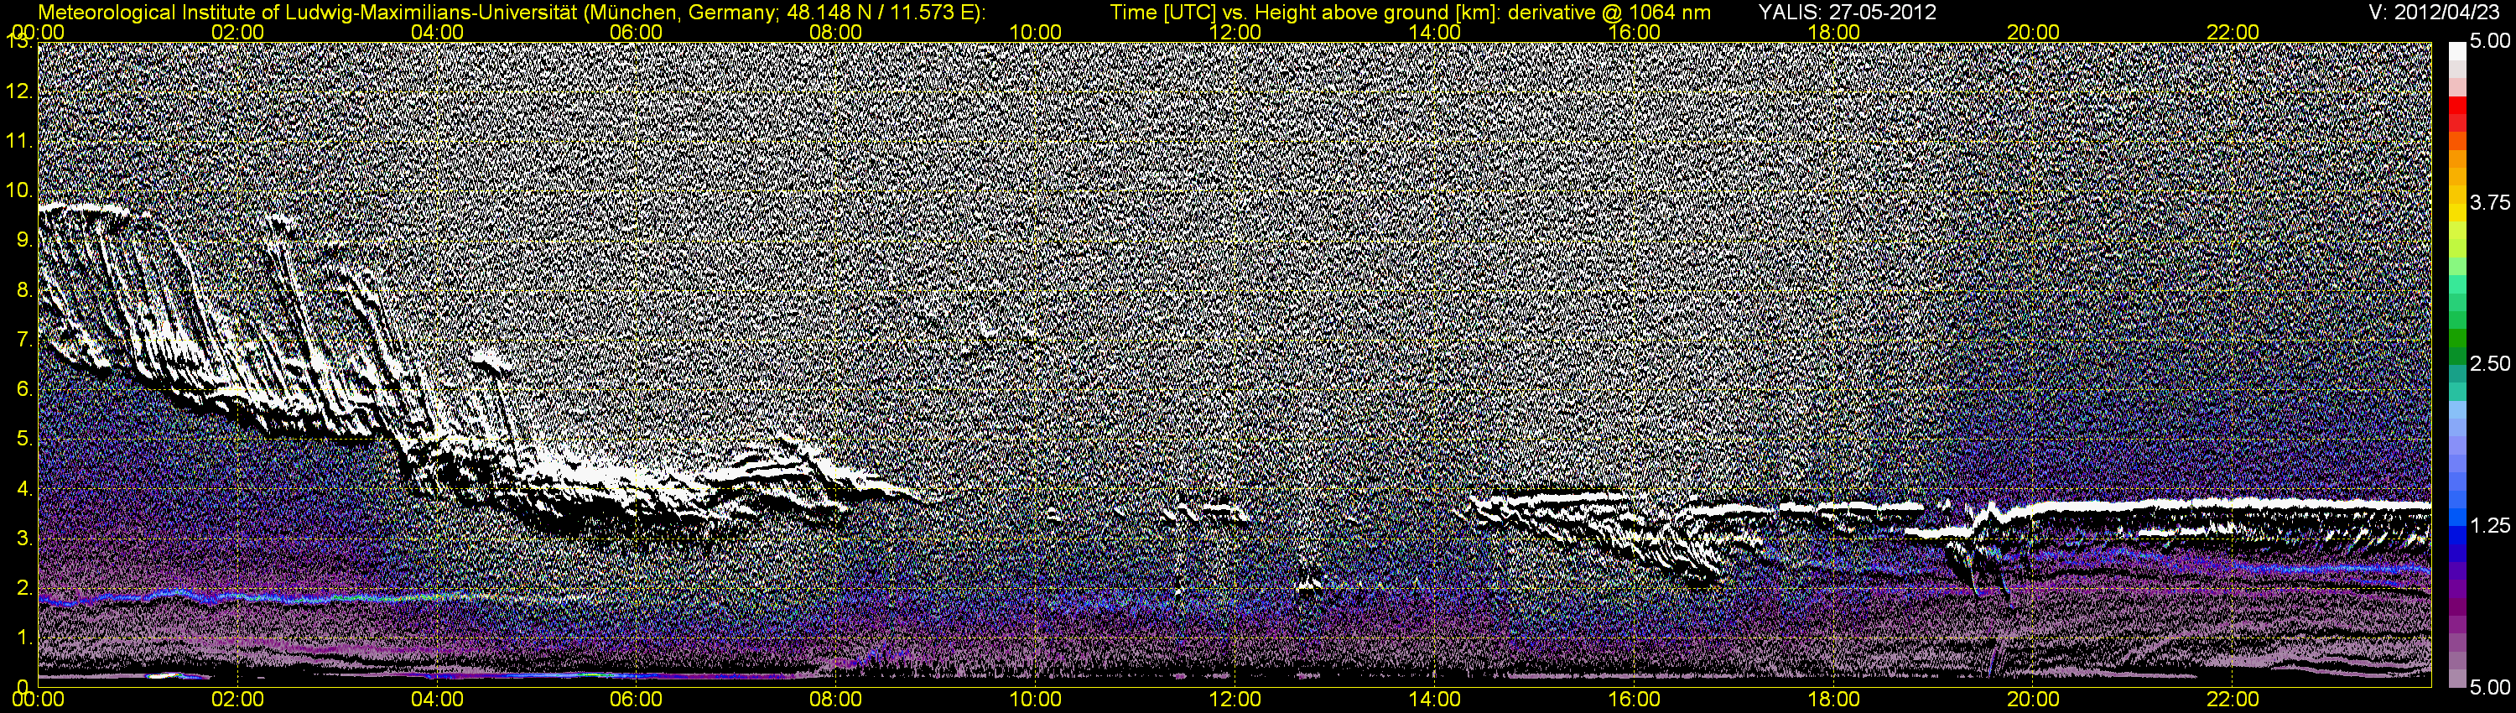Click the '4.' km height axis label

[25, 488]
